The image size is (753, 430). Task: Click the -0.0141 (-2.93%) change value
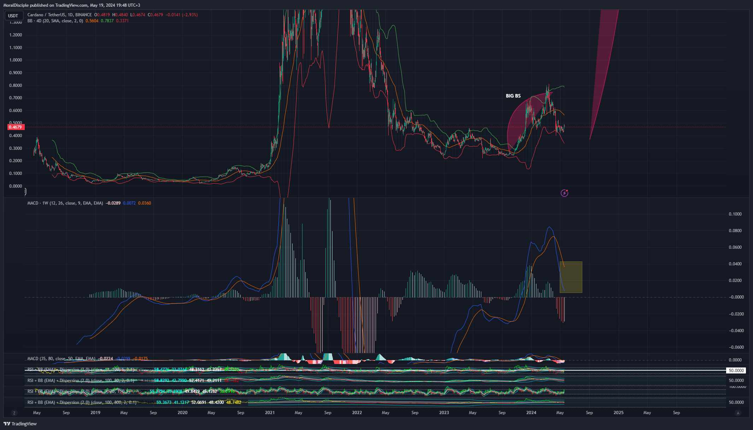[182, 15]
